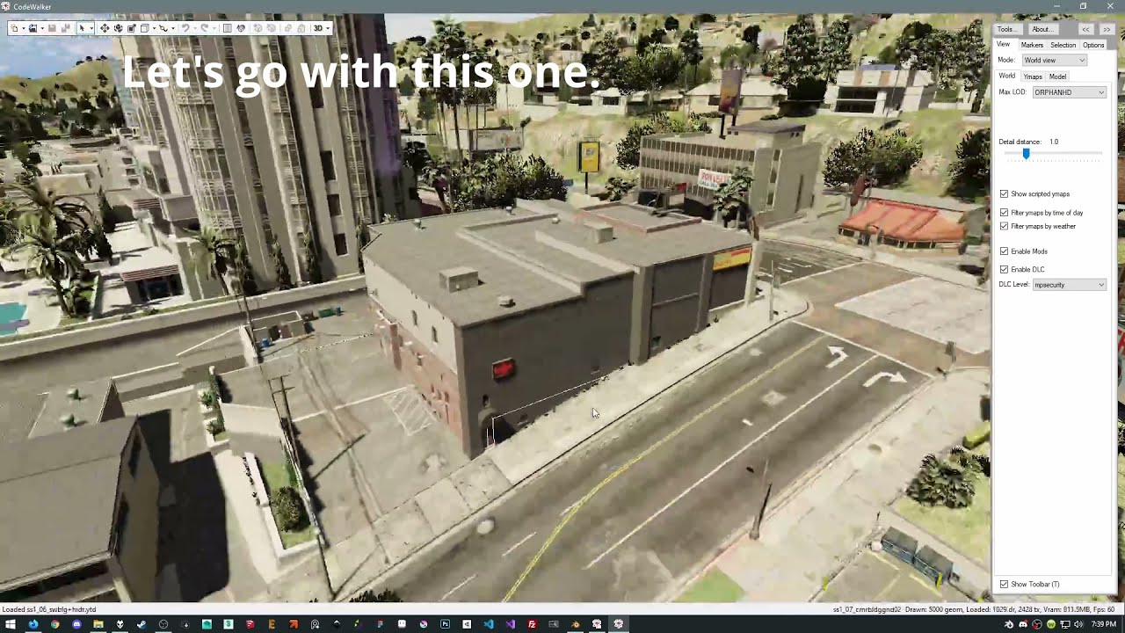Switch to the Selection tab
This screenshot has height=633, width=1125.
[x=1063, y=45]
